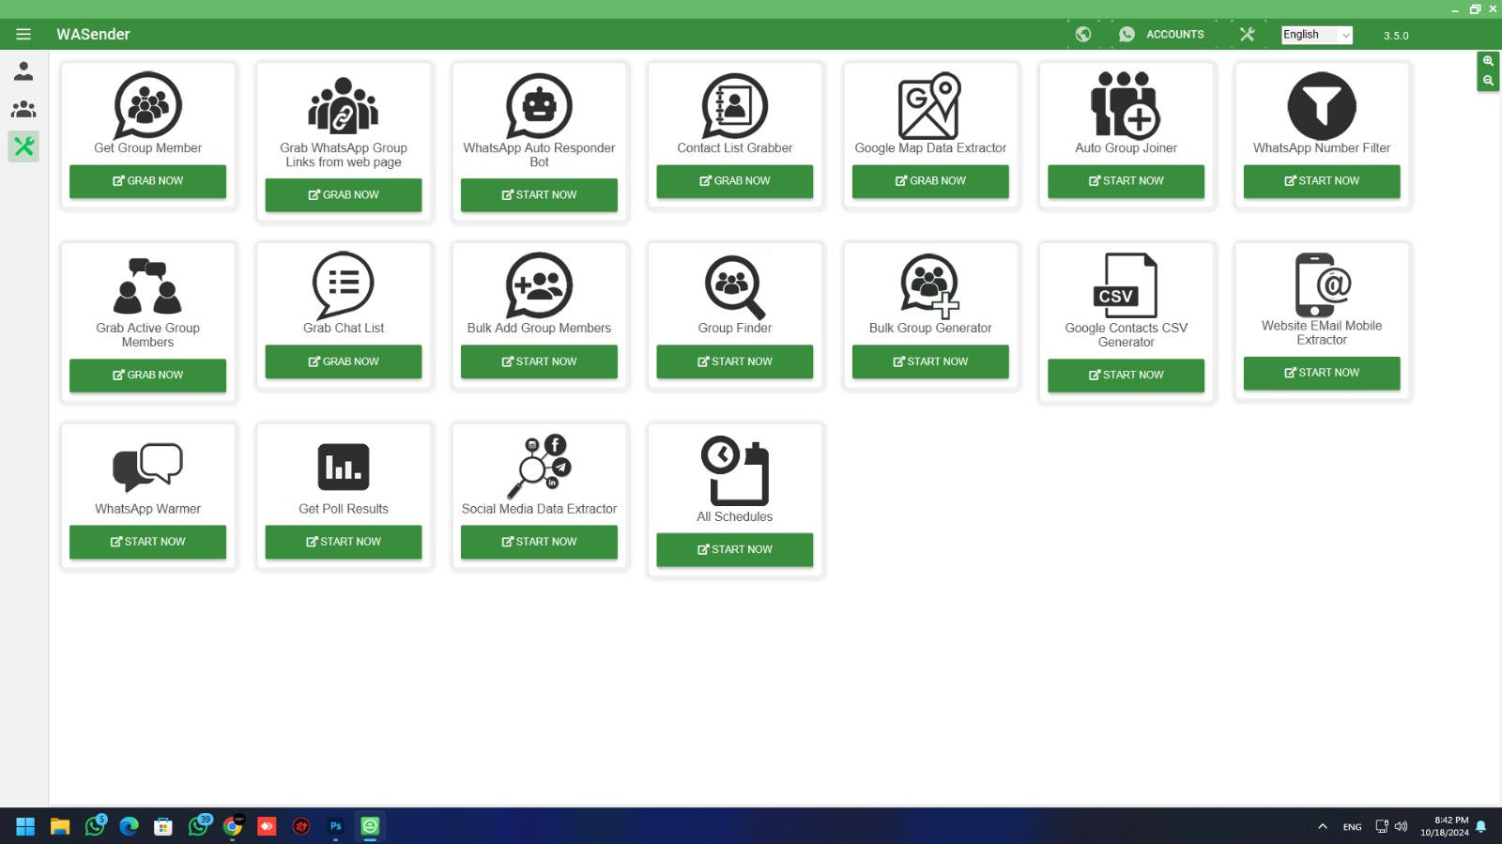
Task: Click the wrench tools icon in header
Action: pyautogui.click(x=1247, y=35)
